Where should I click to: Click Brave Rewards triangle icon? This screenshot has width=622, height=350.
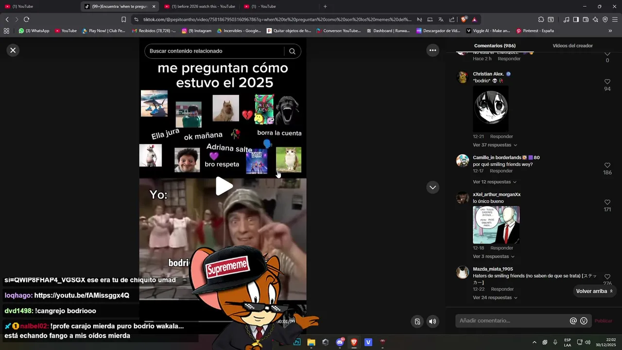[474, 19]
